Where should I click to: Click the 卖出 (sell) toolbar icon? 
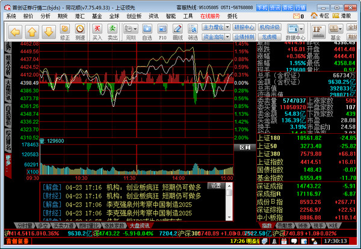pyautogui.click(x=113, y=31)
